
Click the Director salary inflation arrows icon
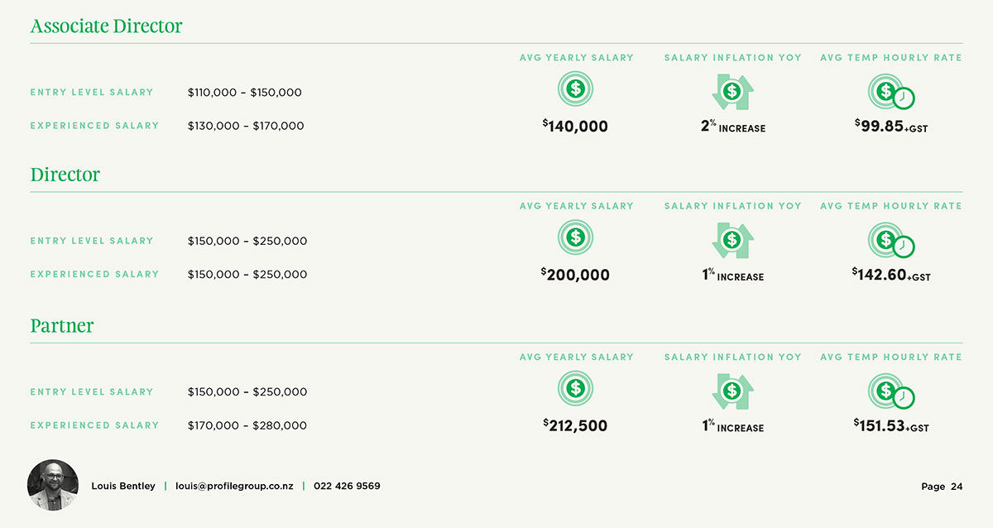[x=732, y=240]
